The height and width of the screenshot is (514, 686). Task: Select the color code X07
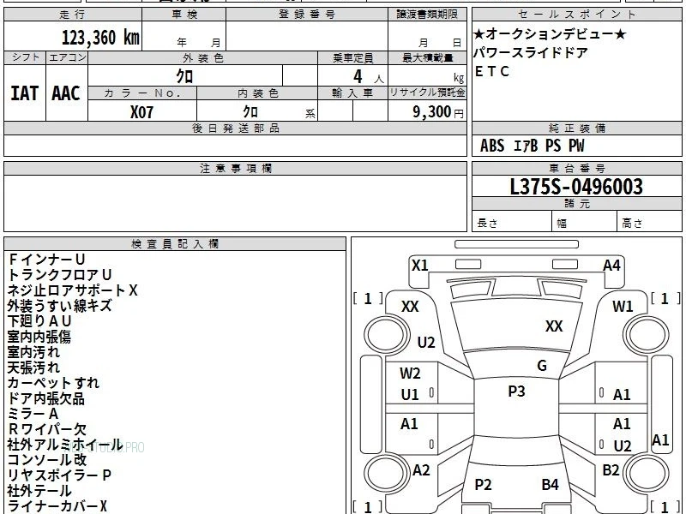141,112
